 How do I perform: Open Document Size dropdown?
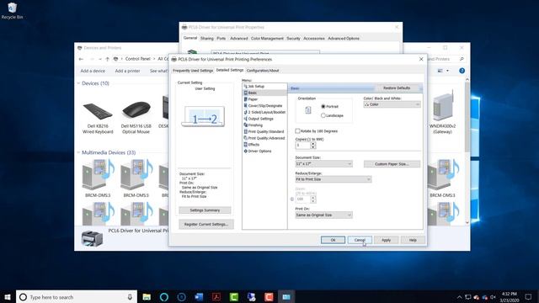point(323,164)
